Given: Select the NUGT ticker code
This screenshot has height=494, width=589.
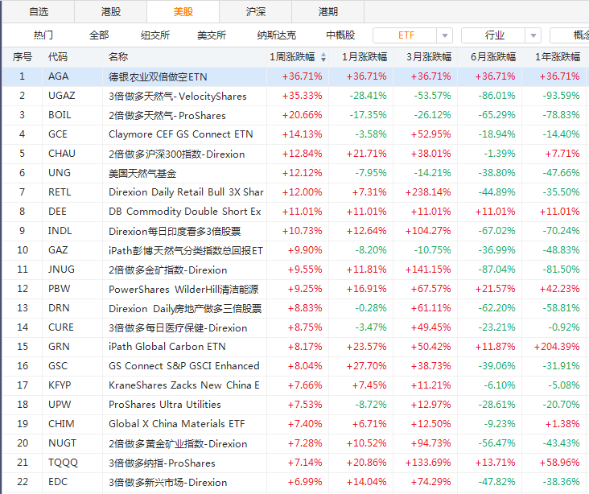Looking at the screenshot, I should [62, 443].
